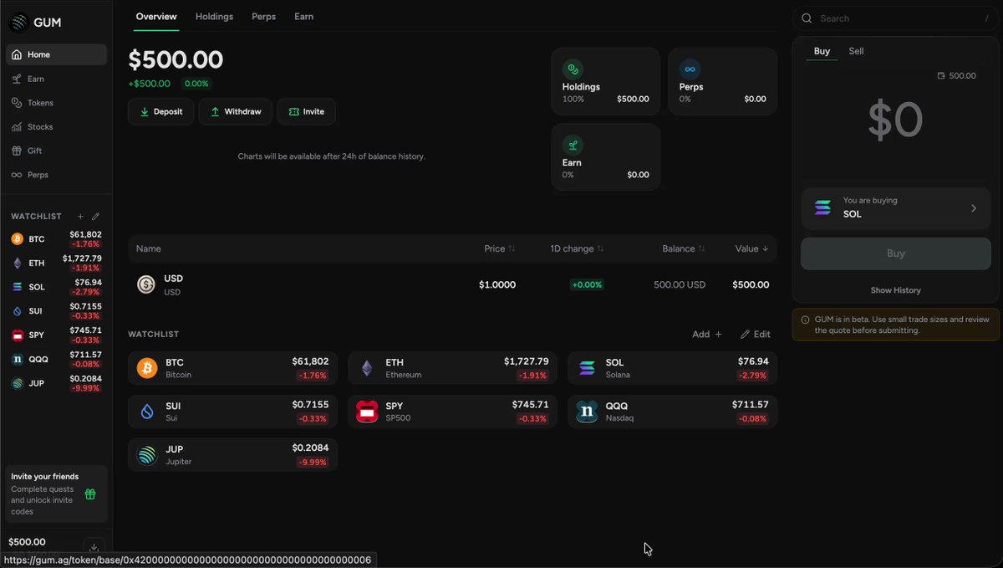The image size is (1003, 568).
Task: Select the Sell tab in trade panel
Action: tap(856, 51)
